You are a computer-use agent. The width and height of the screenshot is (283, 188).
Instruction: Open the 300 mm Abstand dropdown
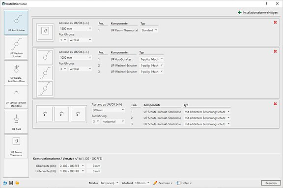pyautogui.click(x=108, y=110)
